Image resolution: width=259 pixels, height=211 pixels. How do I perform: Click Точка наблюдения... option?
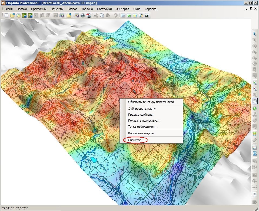pyautogui.click(x=143, y=126)
